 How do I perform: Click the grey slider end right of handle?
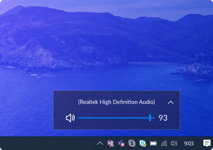[153, 118]
